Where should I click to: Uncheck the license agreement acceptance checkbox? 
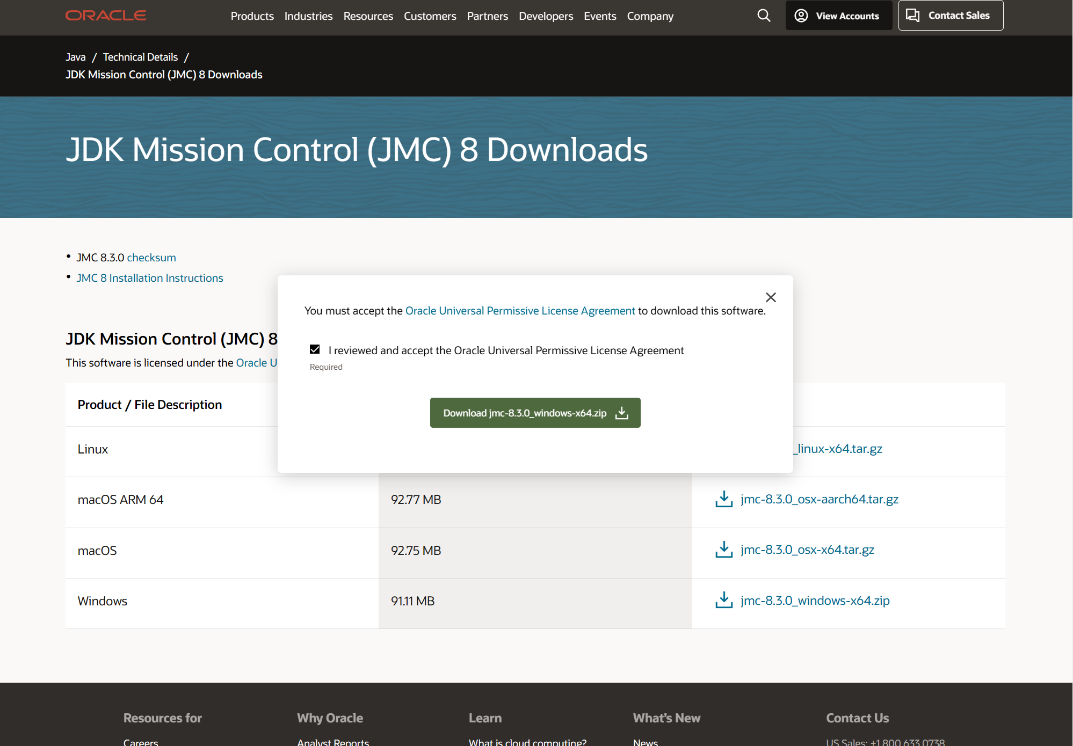[x=315, y=349]
